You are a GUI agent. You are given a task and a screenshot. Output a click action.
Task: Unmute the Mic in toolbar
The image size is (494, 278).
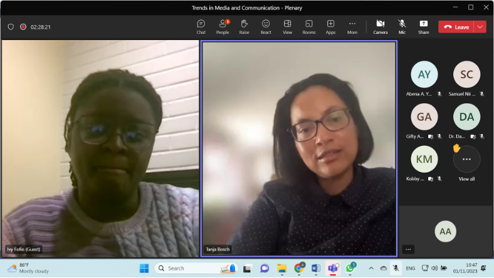coord(402,26)
